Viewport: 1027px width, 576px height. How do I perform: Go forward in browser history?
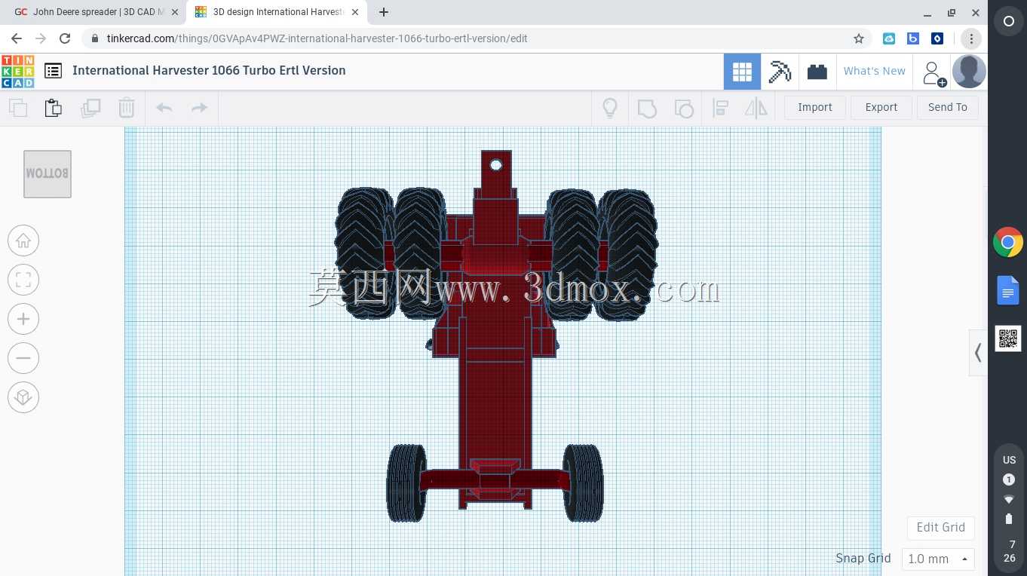(x=41, y=38)
